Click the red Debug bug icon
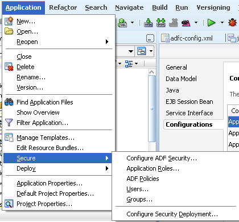239x222 pixels. [232, 23]
